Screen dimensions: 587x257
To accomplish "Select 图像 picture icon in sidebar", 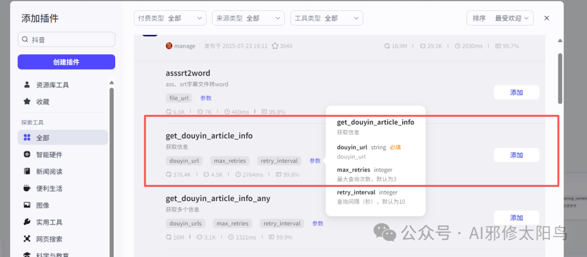I will [x=27, y=205].
